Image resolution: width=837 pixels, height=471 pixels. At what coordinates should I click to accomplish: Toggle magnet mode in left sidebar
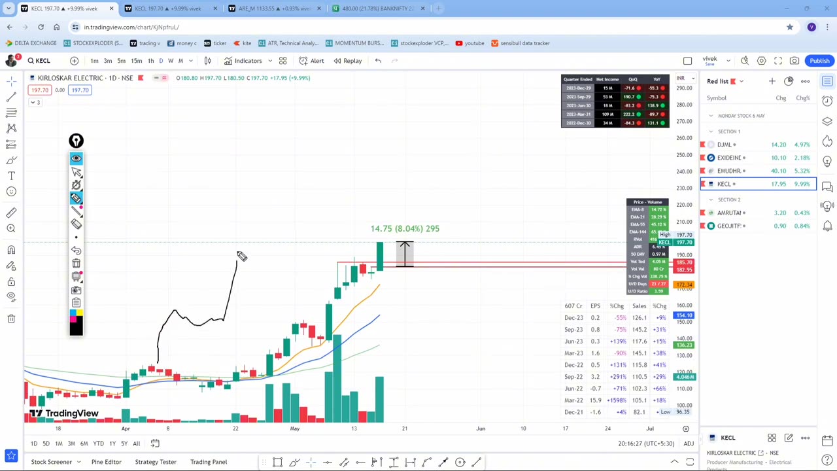point(11,250)
